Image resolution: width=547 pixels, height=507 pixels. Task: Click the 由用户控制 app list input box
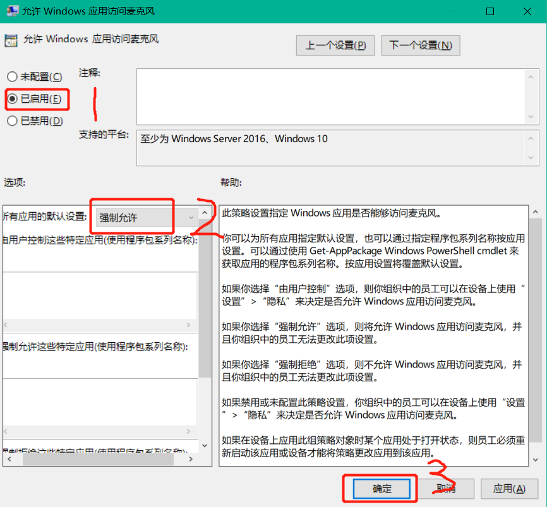[x=100, y=295]
